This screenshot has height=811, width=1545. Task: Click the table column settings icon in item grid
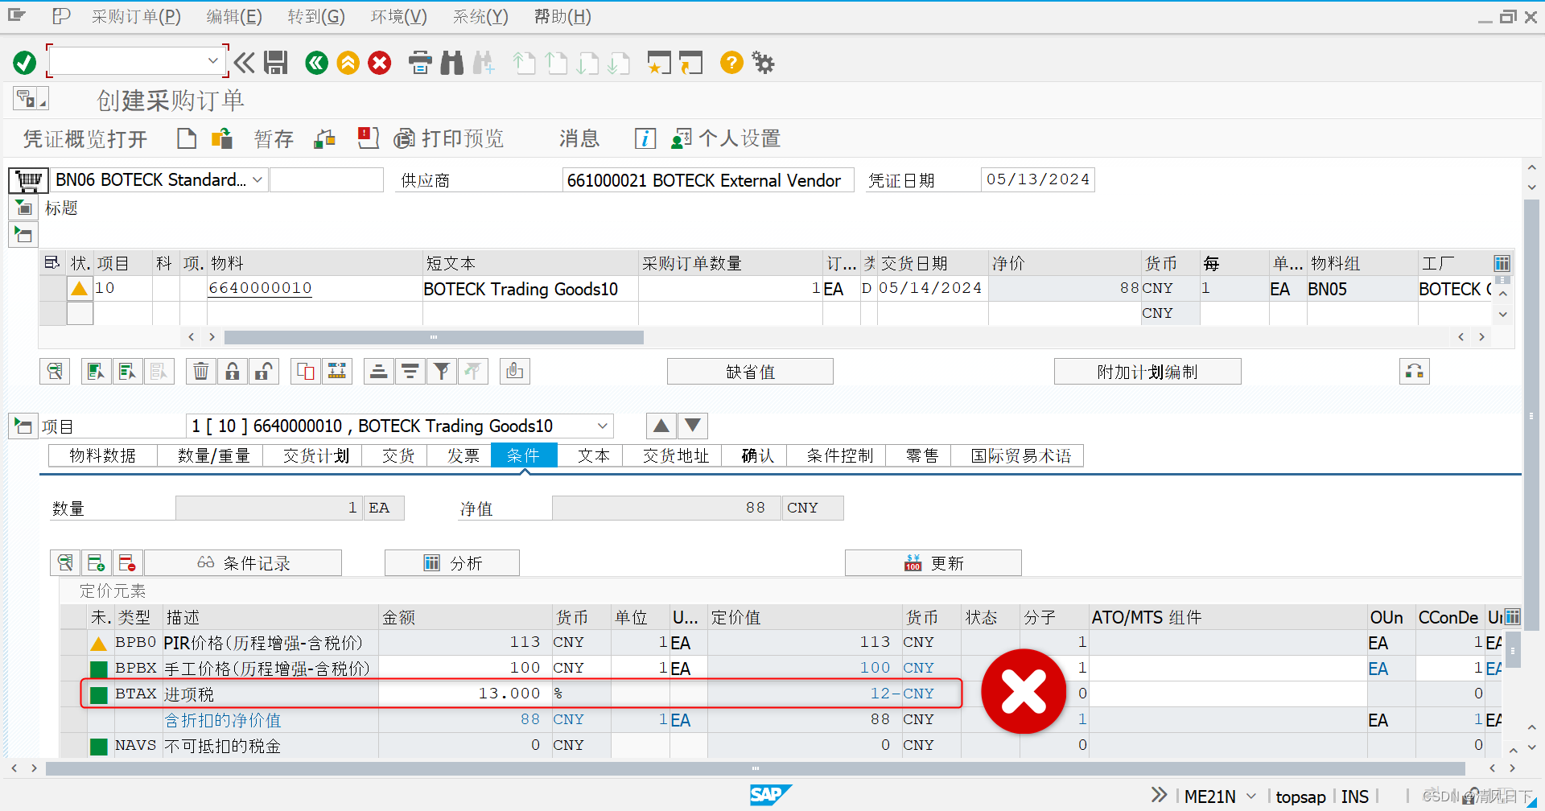pos(1502,263)
